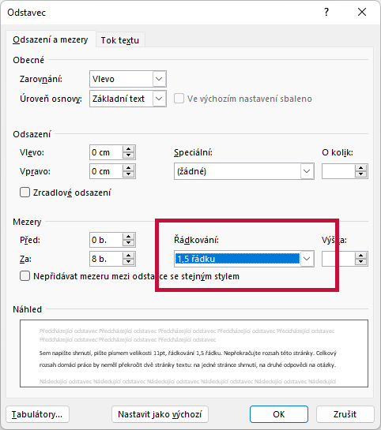Switch to the Tok textu tab
This screenshot has width=381, height=430.
pyautogui.click(x=120, y=40)
